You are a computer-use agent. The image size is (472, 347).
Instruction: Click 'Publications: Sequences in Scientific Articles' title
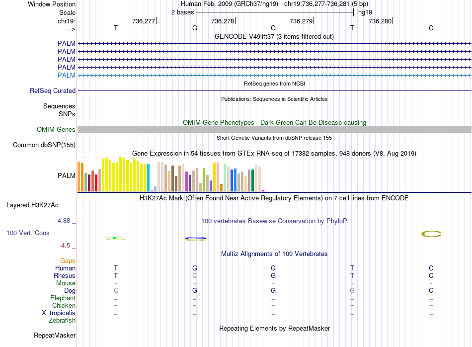coord(274,99)
